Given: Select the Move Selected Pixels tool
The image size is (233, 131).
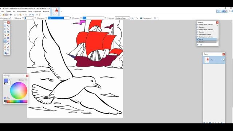Looking at the screenshot, I should point(8,26).
